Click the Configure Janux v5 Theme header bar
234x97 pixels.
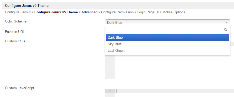(118, 6)
